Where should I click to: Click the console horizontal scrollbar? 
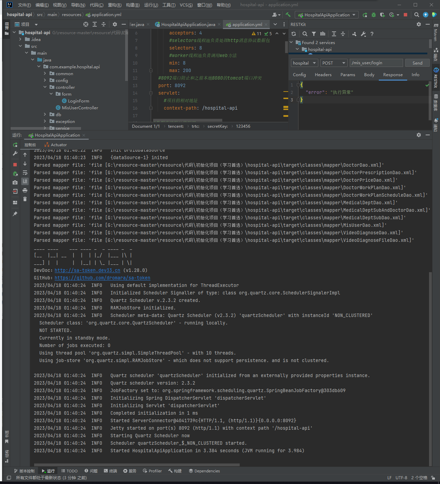tap(137, 465)
